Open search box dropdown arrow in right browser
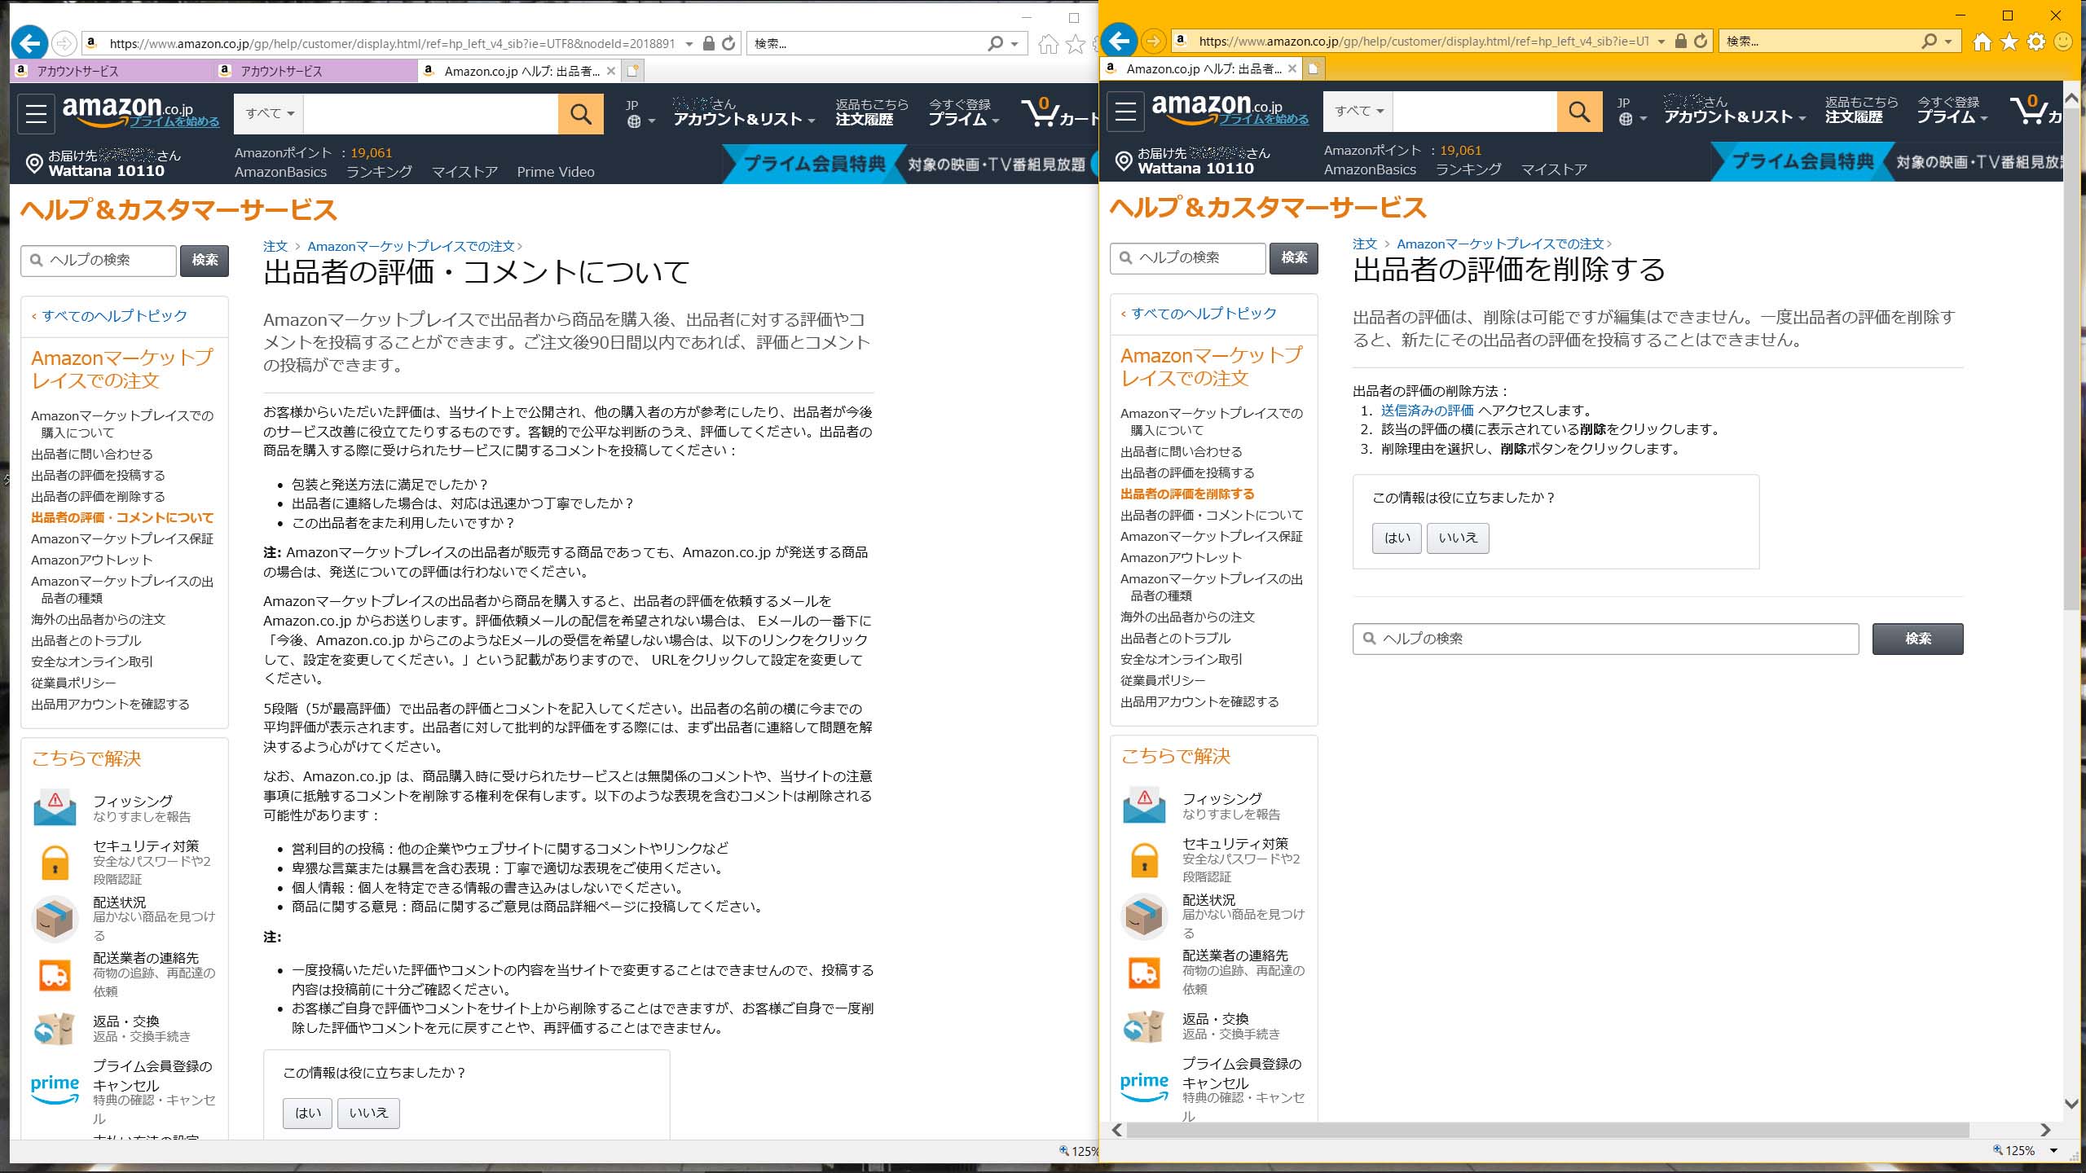Screen dimensions: 2086x1173 tap(1948, 42)
